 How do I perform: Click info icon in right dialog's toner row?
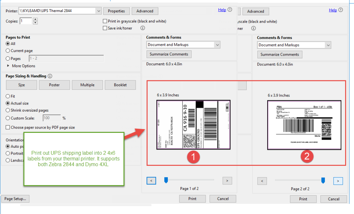253,28
